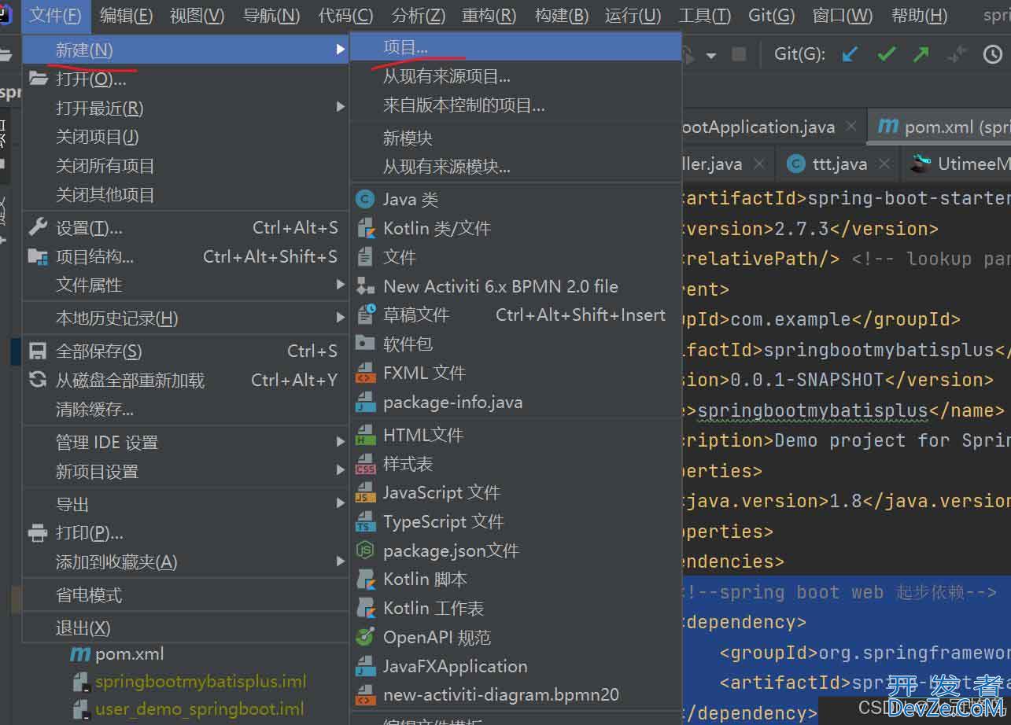Expand the 新建(N) submenu arrow
This screenshot has height=725, width=1011.
pos(340,50)
